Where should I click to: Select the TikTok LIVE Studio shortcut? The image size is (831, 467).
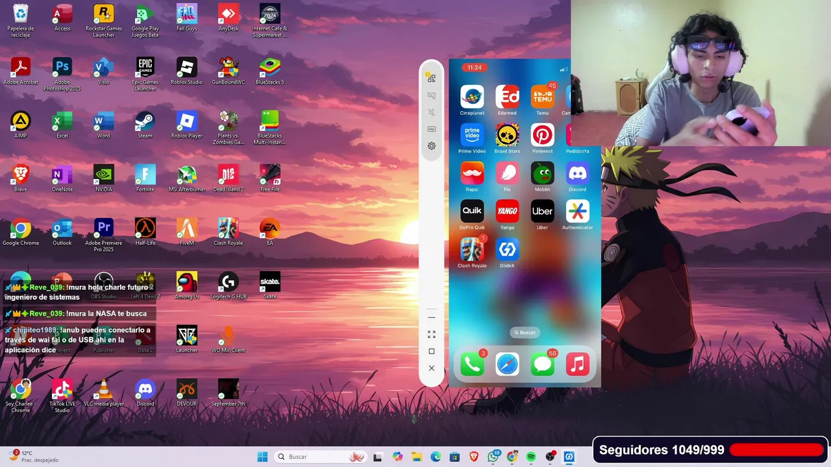coord(62,396)
